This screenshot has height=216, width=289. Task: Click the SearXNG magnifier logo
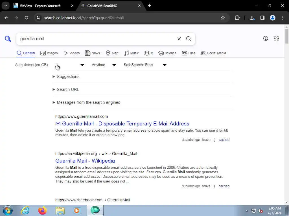(x=8, y=39)
